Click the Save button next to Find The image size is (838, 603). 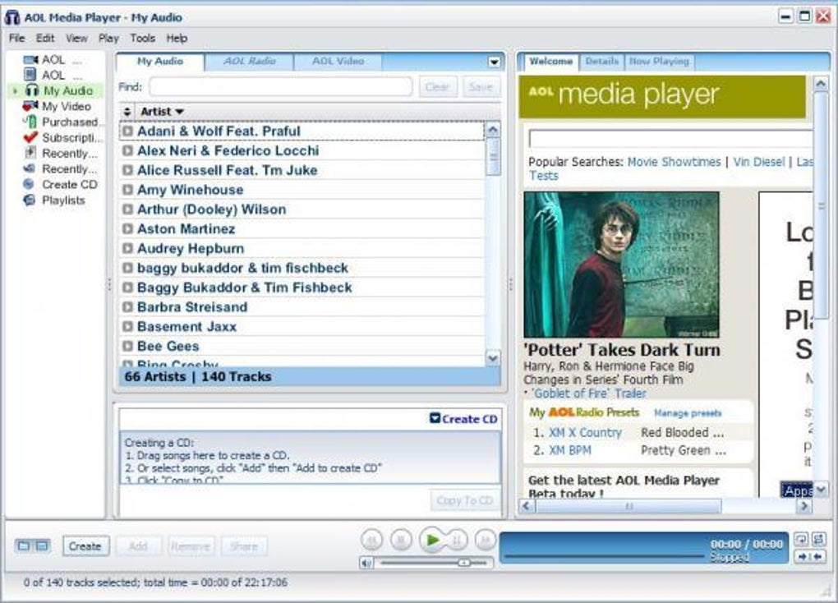(x=481, y=86)
